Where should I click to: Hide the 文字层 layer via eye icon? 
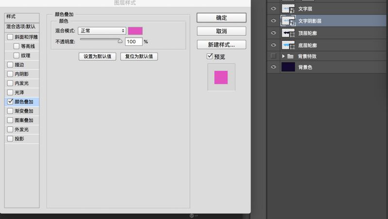pyautogui.click(x=274, y=9)
